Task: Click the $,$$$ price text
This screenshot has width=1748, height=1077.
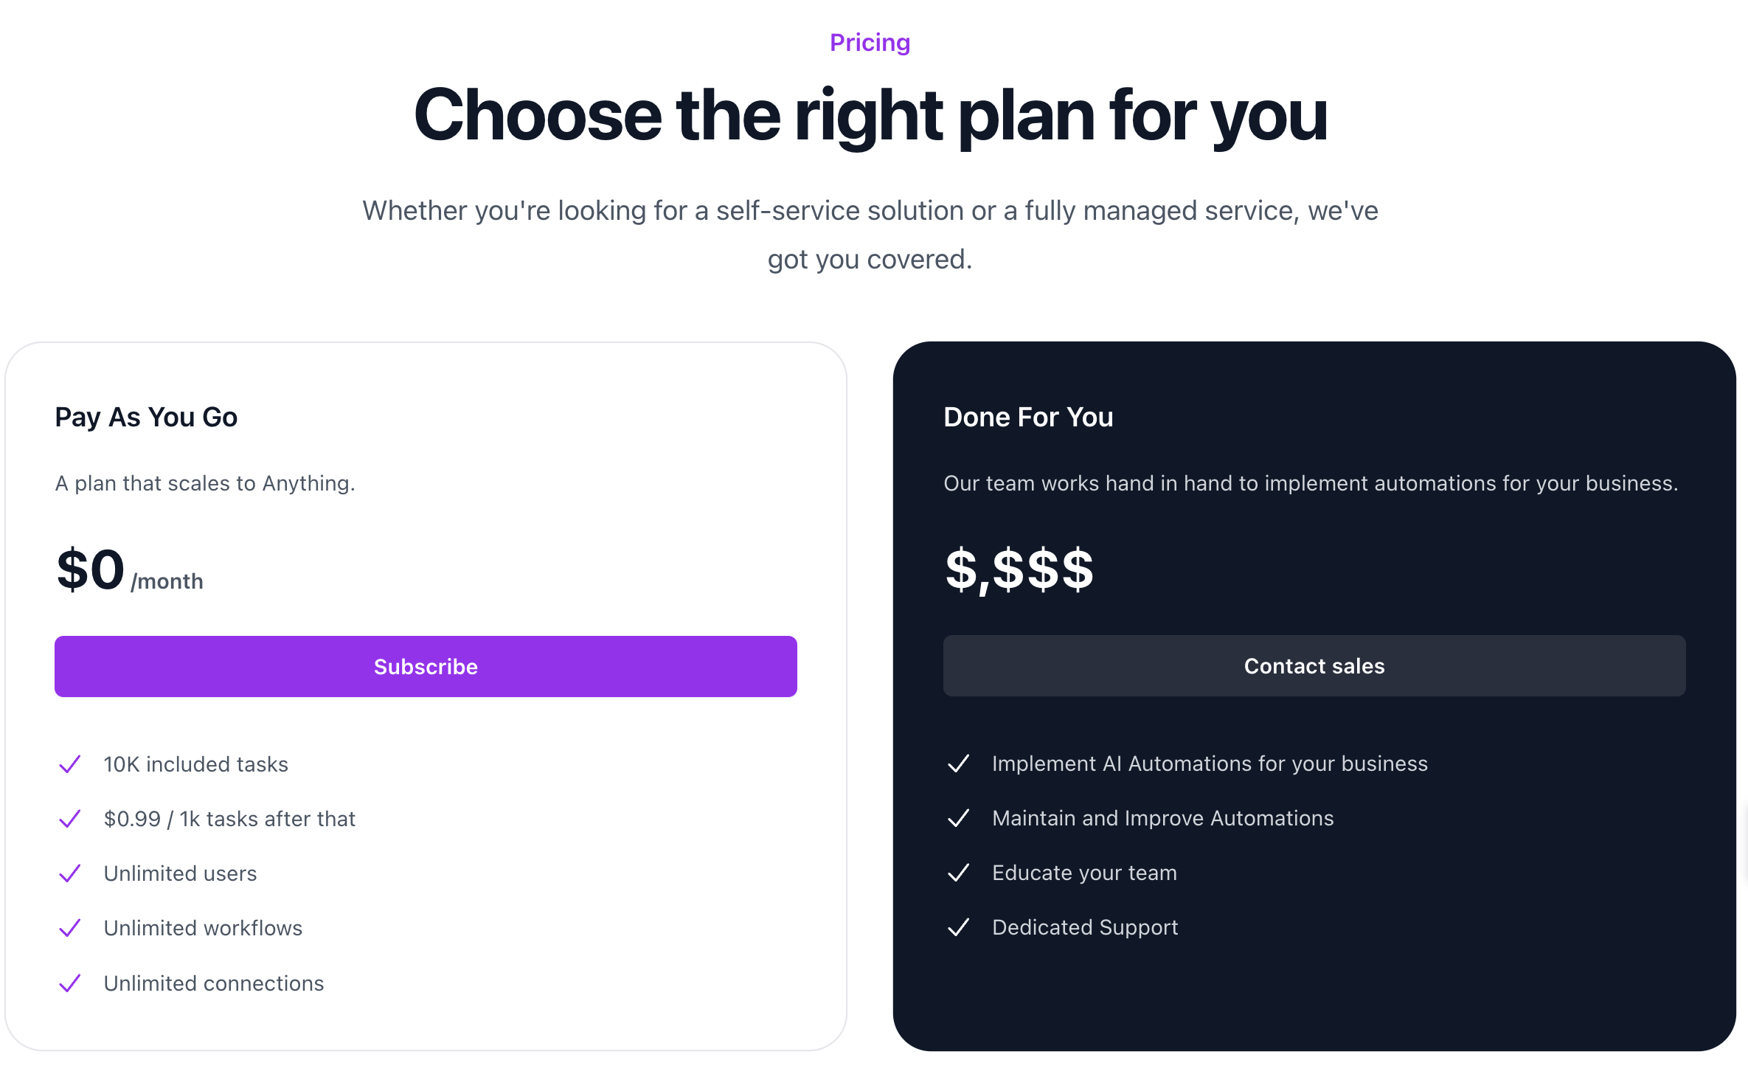Action: pos(1019,569)
